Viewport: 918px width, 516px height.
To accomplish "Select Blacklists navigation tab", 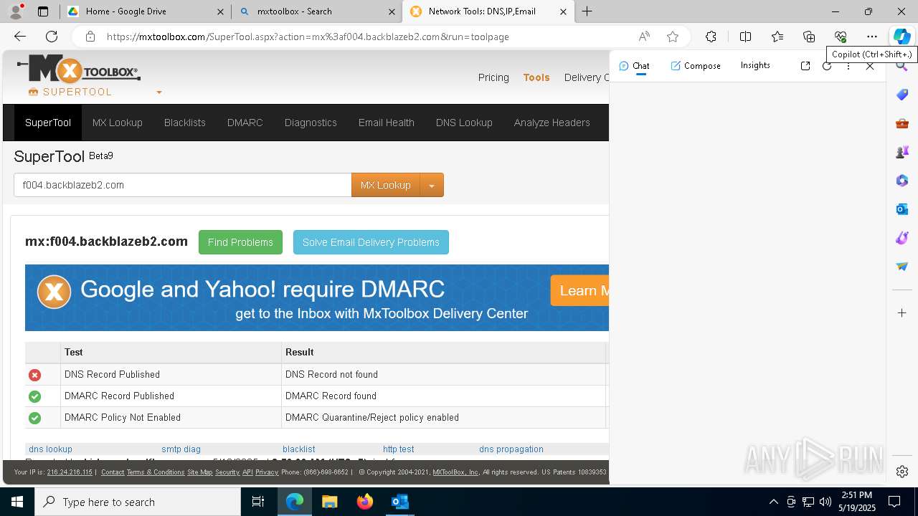I will [x=185, y=123].
